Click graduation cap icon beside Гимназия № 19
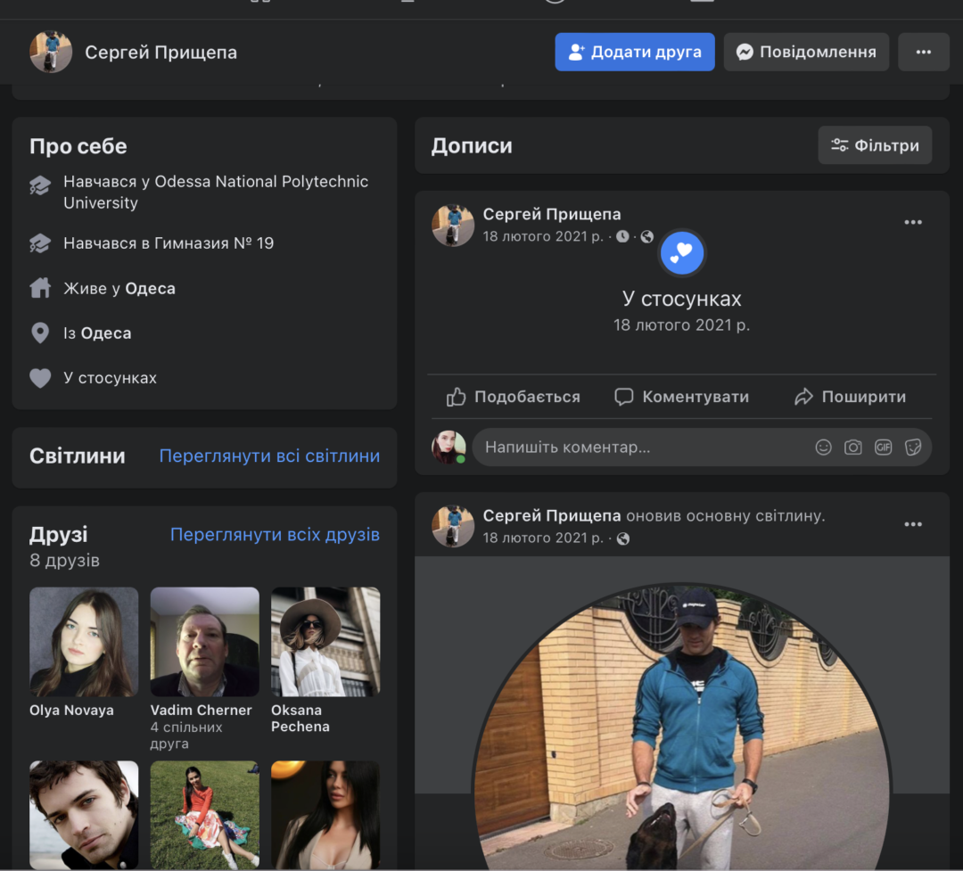963x871 pixels. (40, 243)
